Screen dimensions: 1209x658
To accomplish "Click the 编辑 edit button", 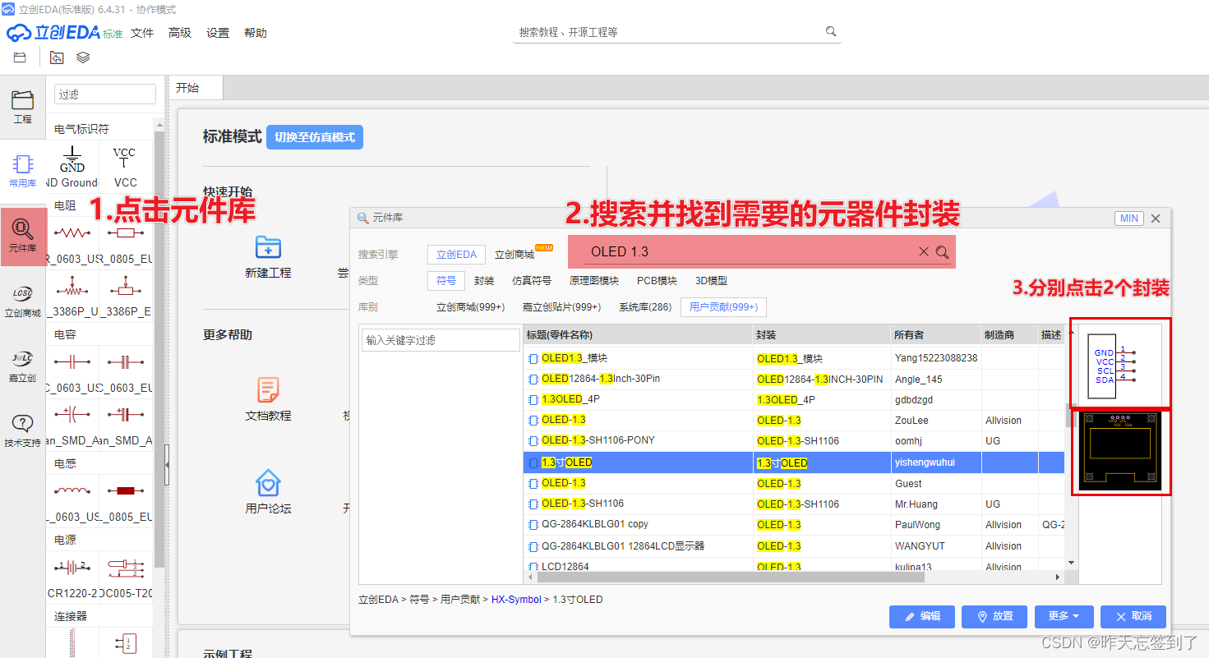I will pyautogui.click(x=921, y=616).
